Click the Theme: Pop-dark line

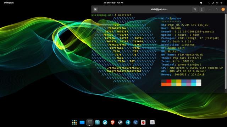181,58
